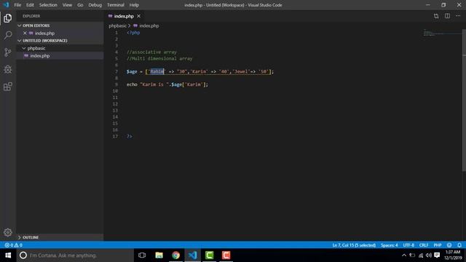This screenshot has height=262, width=466.
Task: Click the code minimap preview
Action: tap(442, 33)
